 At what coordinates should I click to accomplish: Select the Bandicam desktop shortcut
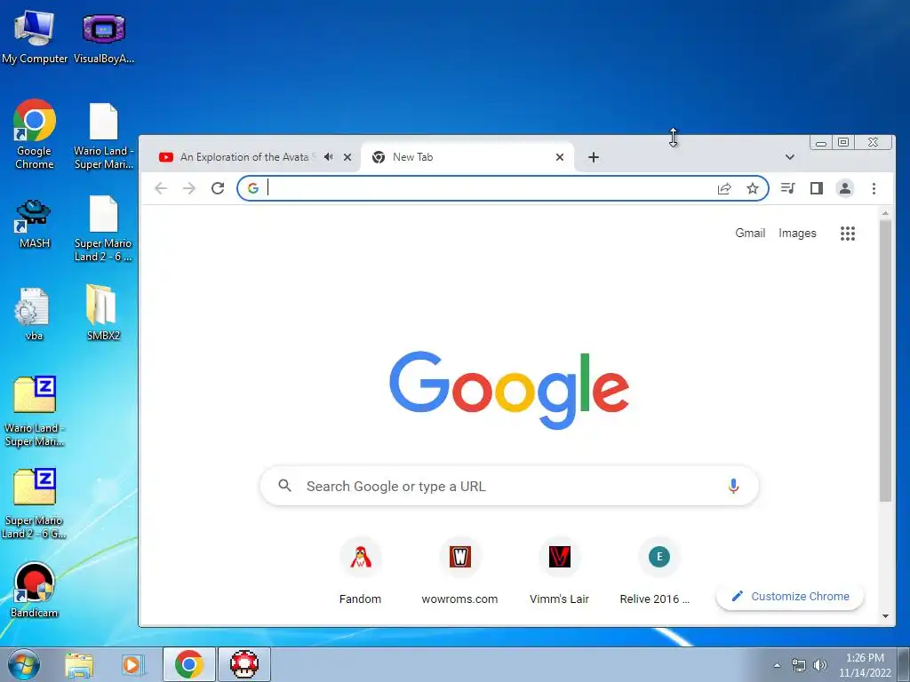click(35, 590)
